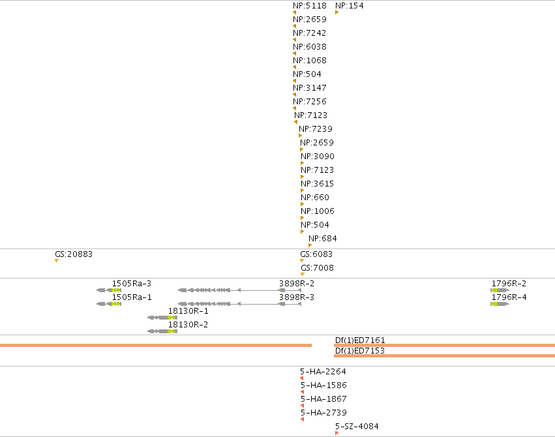The image size is (555, 437).
Task: Click the 3898R-3 gene model line
Action: point(239,304)
